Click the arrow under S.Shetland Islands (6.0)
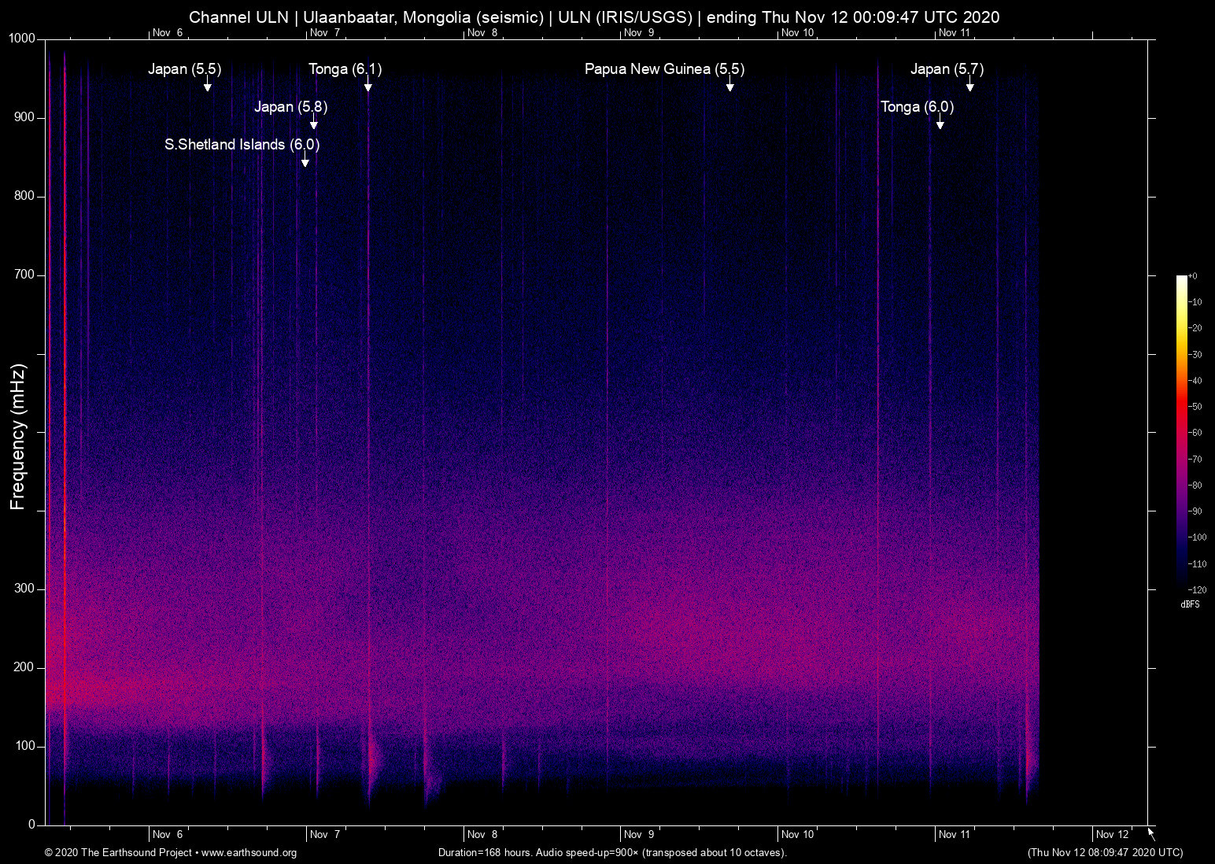Image resolution: width=1215 pixels, height=864 pixels. 305,161
